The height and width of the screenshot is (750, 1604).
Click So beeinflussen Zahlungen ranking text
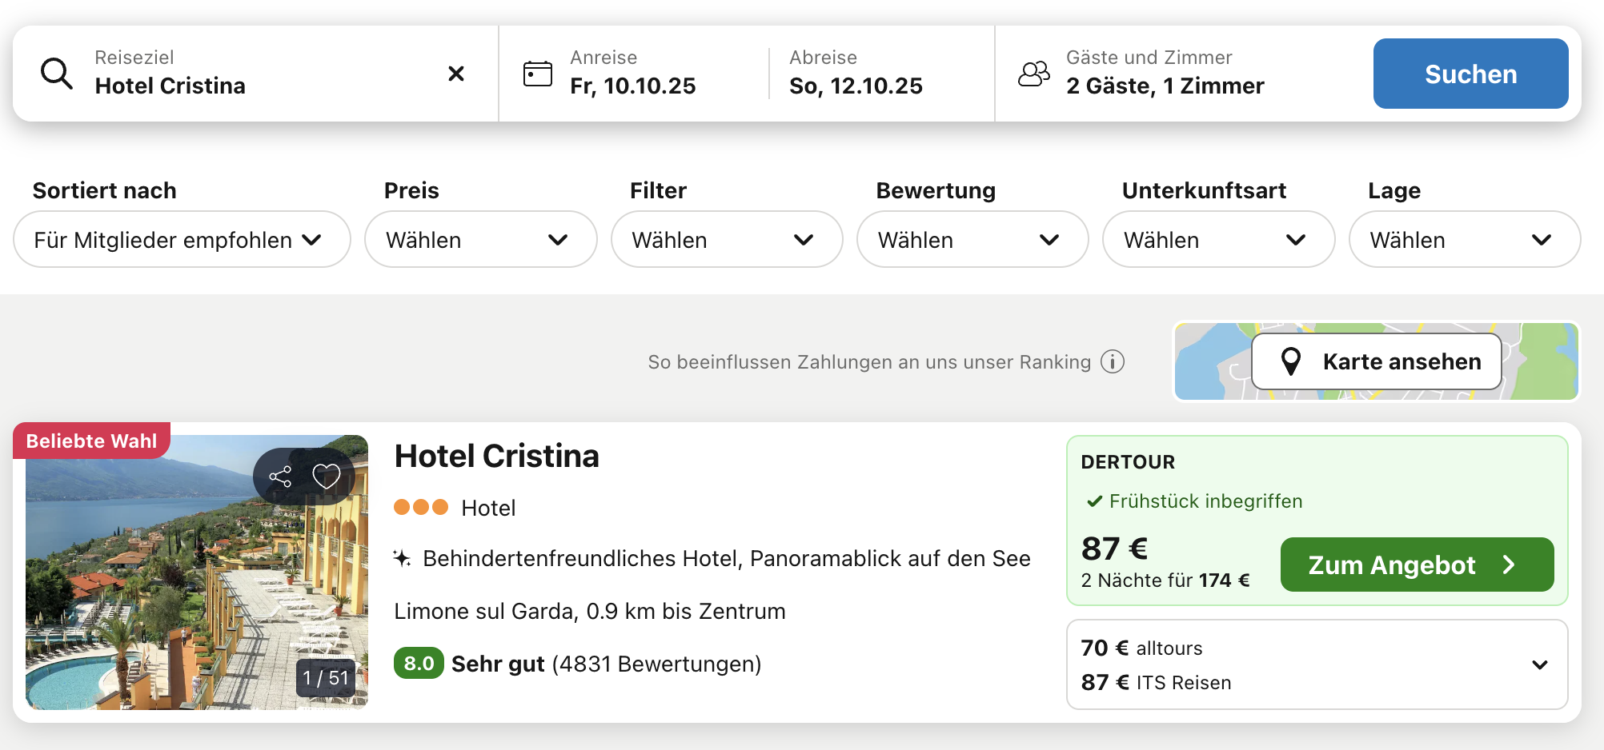[x=869, y=362]
